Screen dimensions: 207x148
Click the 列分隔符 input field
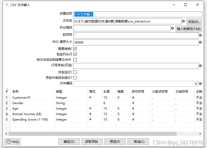pyautogui.click(x=122, y=28)
